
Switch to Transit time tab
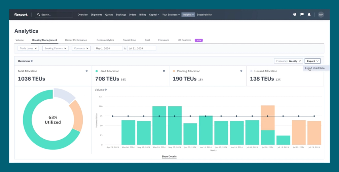129,40
